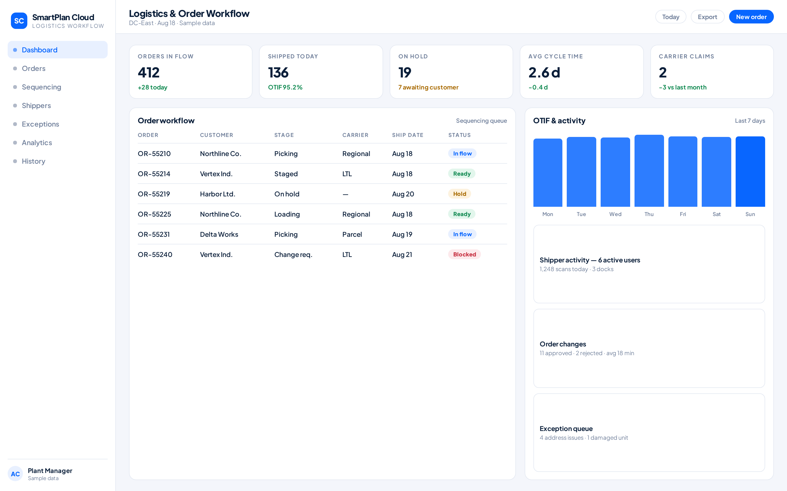Click the Plant Manager profile name
Screen dimensions: 787x491
coord(50,471)
